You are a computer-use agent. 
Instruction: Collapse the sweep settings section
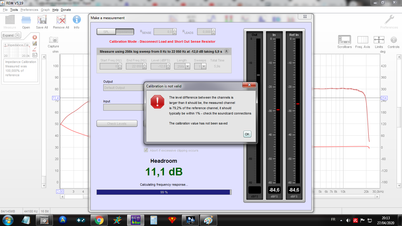(x=226, y=51)
